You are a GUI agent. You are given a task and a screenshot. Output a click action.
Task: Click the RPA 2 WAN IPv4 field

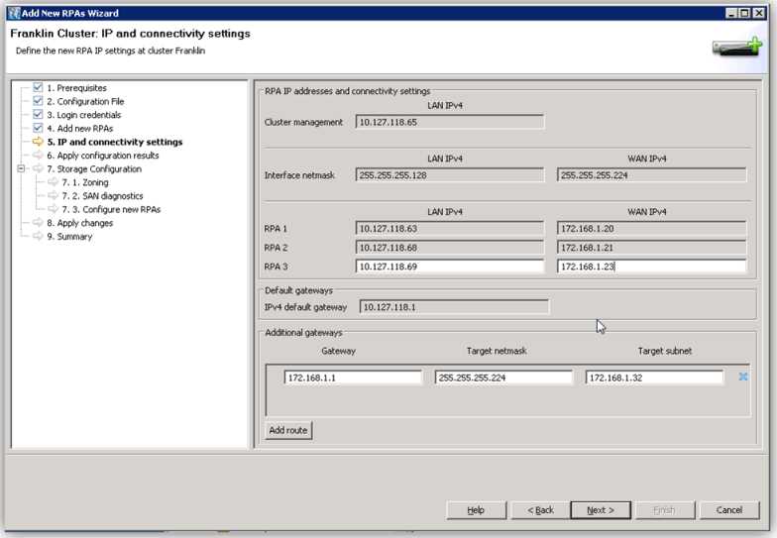[x=651, y=248]
